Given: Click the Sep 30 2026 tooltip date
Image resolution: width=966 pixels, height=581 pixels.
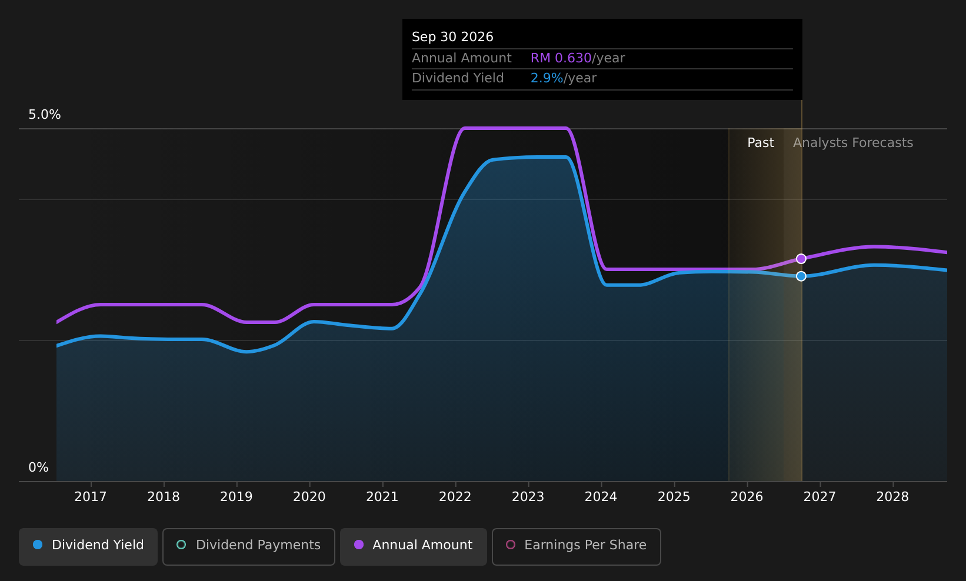Looking at the screenshot, I should pyautogui.click(x=452, y=37).
